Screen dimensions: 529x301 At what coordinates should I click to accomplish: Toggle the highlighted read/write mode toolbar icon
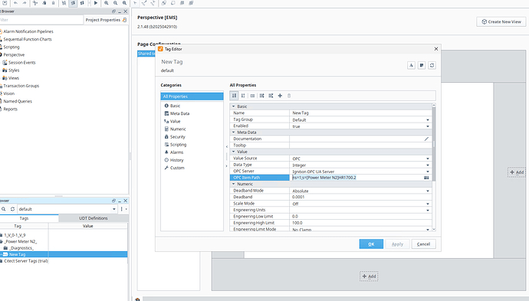point(73,3)
